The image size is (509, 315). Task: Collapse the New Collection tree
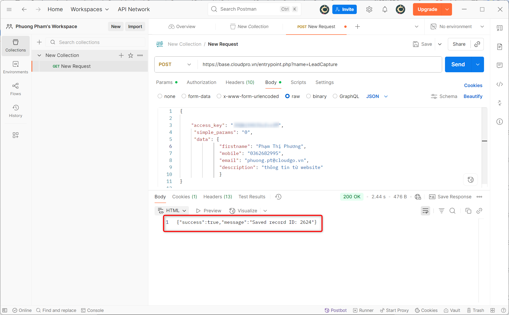pyautogui.click(x=39, y=55)
